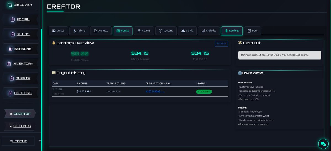Open Social from the sidebar

pos(20,20)
